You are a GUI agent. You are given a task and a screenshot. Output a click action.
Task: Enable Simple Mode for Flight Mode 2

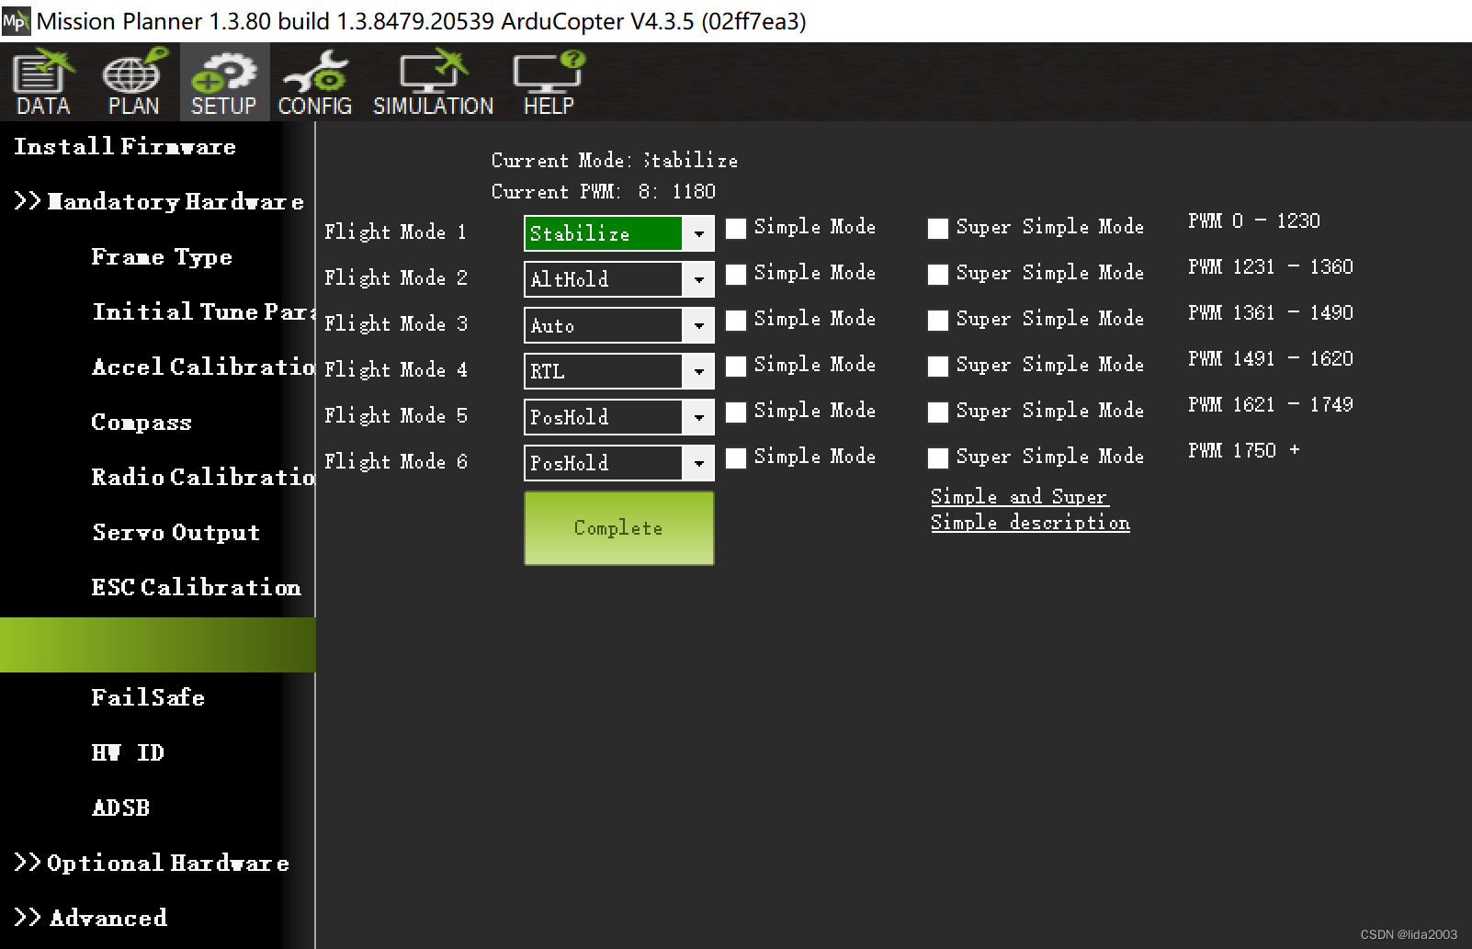coord(736,275)
